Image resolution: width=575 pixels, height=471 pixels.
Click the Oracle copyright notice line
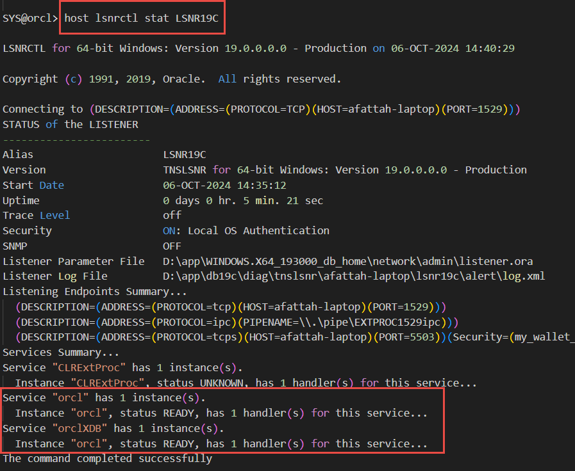click(x=172, y=79)
